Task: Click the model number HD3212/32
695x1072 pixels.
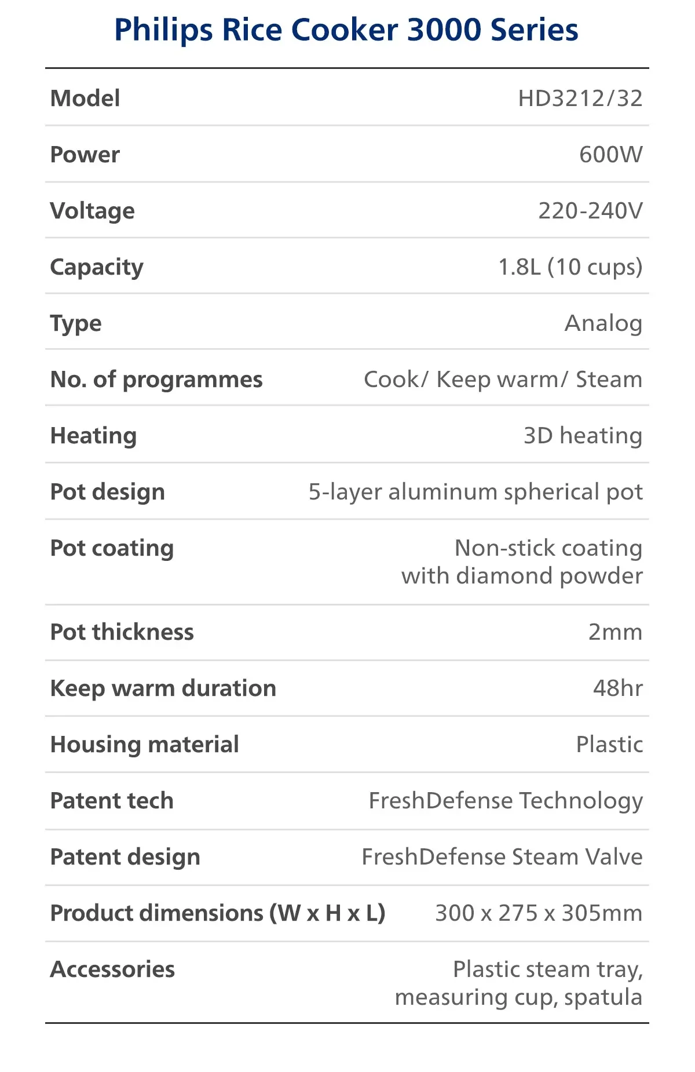Action: pos(580,99)
